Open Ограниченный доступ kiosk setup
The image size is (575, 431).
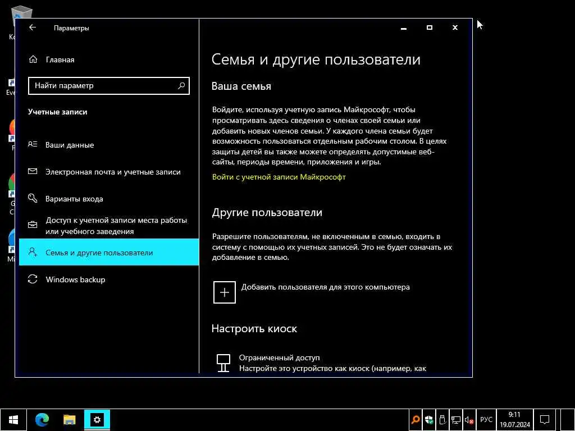(280, 357)
